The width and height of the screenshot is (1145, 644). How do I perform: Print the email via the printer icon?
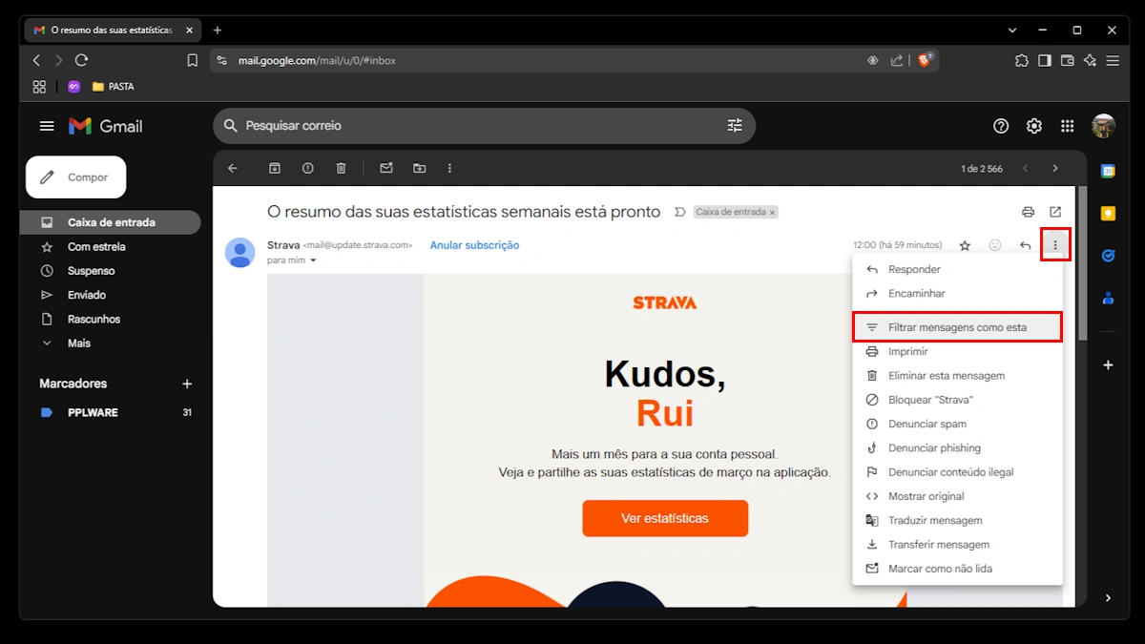[x=1028, y=212]
